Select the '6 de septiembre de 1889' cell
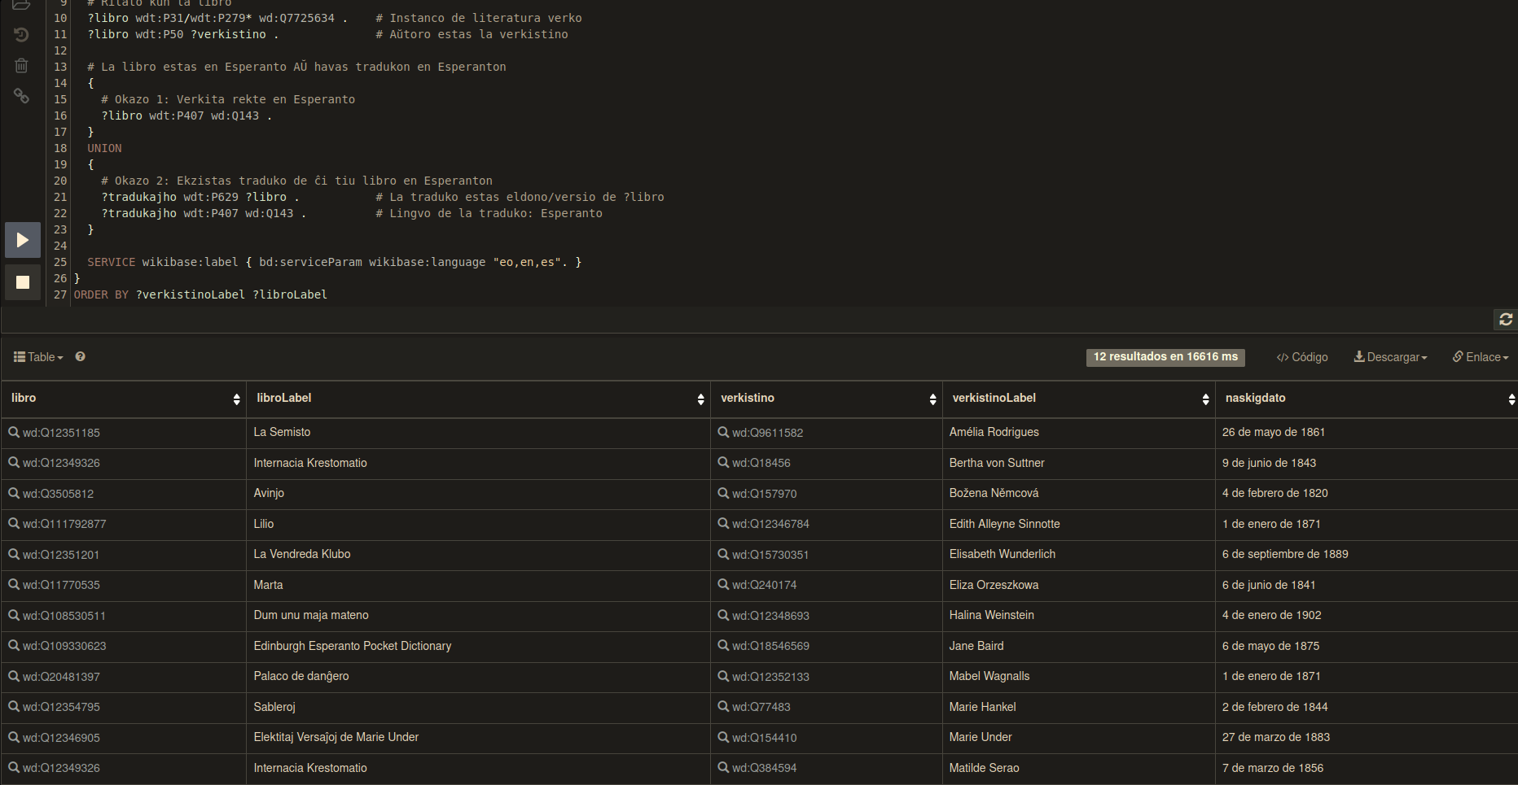This screenshot has height=785, width=1518. [1366, 555]
